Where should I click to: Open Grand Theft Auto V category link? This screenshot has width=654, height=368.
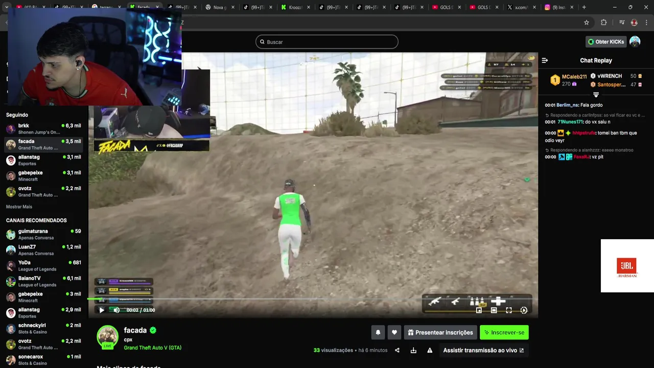(x=152, y=348)
